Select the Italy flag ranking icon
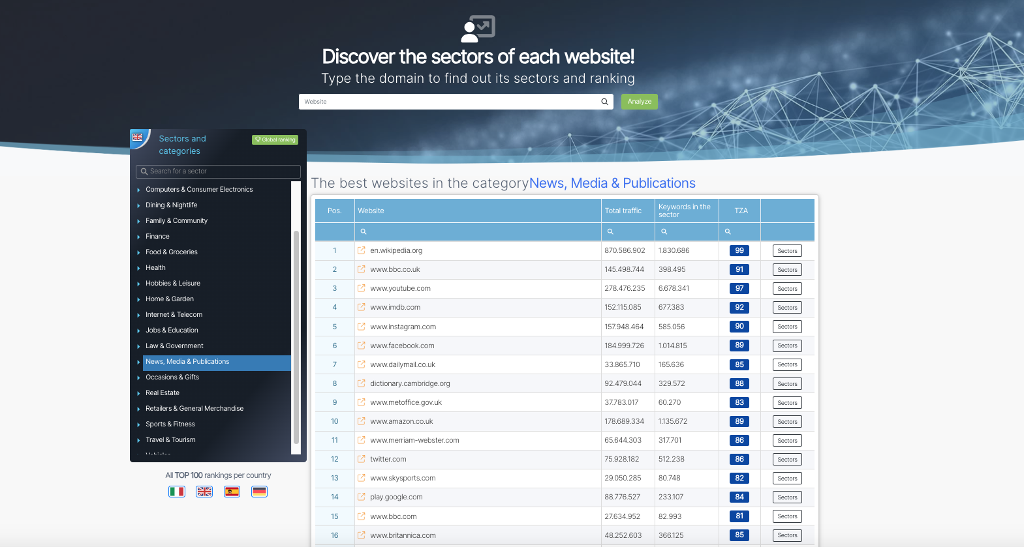Screen dimensions: 1024x547 177,492
